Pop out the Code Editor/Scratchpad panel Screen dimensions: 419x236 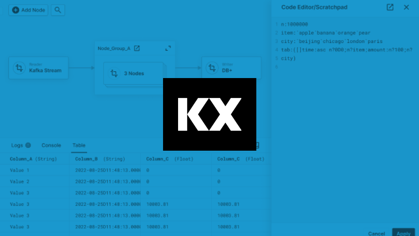pos(390,7)
